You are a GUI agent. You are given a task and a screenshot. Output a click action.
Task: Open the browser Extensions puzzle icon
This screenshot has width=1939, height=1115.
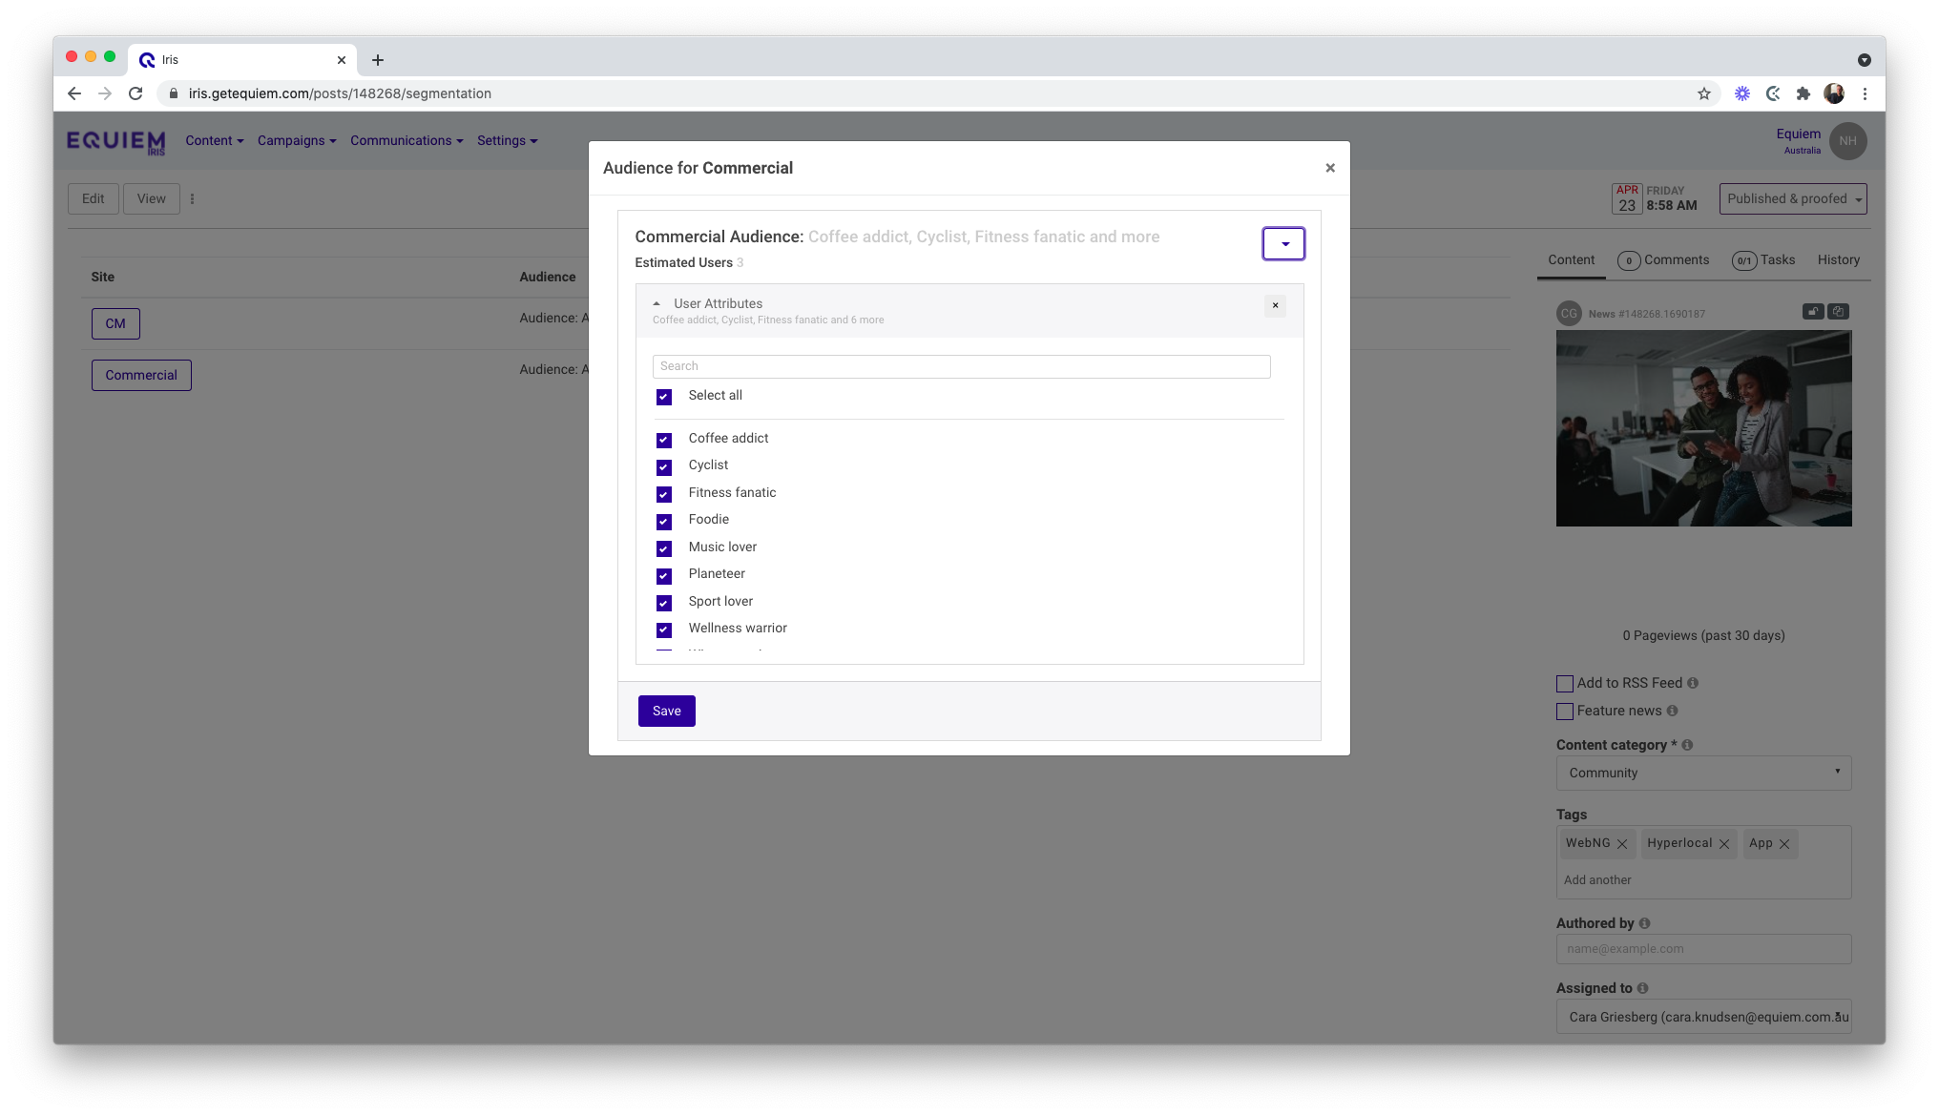coord(1803,93)
